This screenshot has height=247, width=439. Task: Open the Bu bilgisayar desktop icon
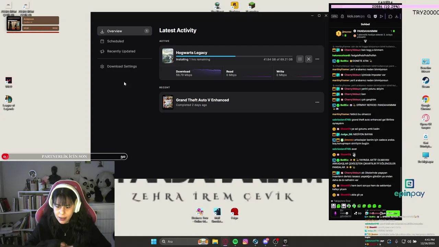pyautogui.click(x=426, y=157)
